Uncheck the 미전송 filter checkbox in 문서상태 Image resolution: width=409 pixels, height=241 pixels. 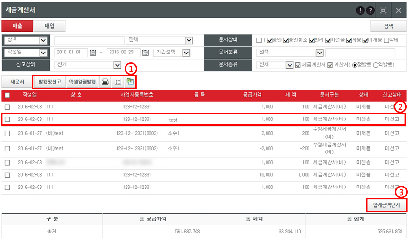coord(328,40)
